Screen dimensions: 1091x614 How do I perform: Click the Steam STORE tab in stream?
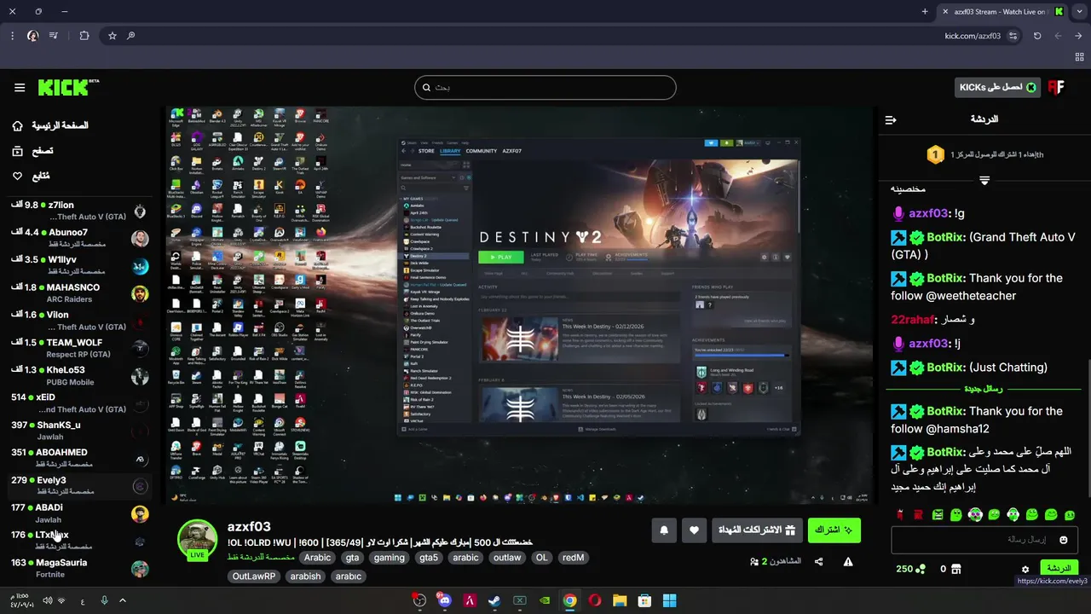(426, 151)
